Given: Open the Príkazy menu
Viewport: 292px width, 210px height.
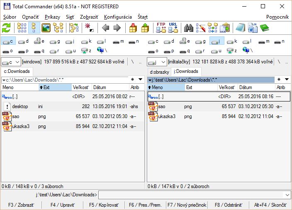Looking at the screenshot, I should [52, 17].
